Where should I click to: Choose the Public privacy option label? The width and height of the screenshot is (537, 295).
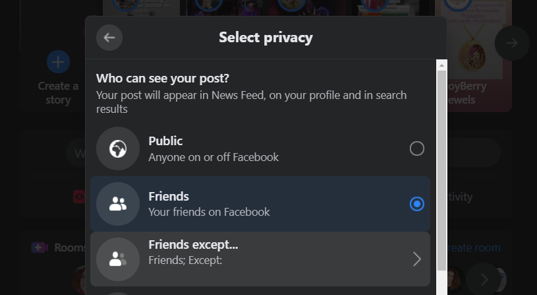click(166, 141)
